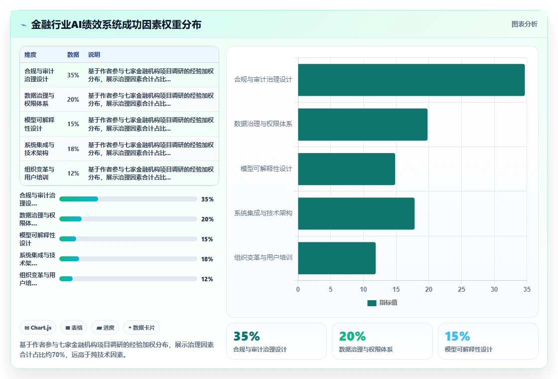Click the 系统集成与技术架构 18% progress bar
Viewport: 558px width, 379px height.
pos(128,259)
